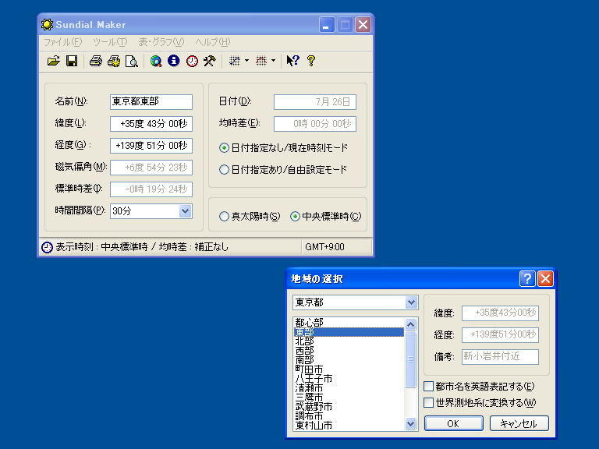Expand the blue grid icon dropdown arrow
This screenshot has height=449, width=599.
pyautogui.click(x=246, y=61)
